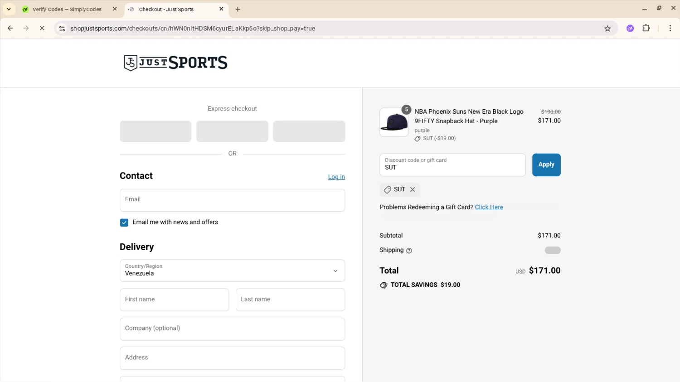Click the Delivery heading
The height and width of the screenshot is (382, 680).
point(136,247)
